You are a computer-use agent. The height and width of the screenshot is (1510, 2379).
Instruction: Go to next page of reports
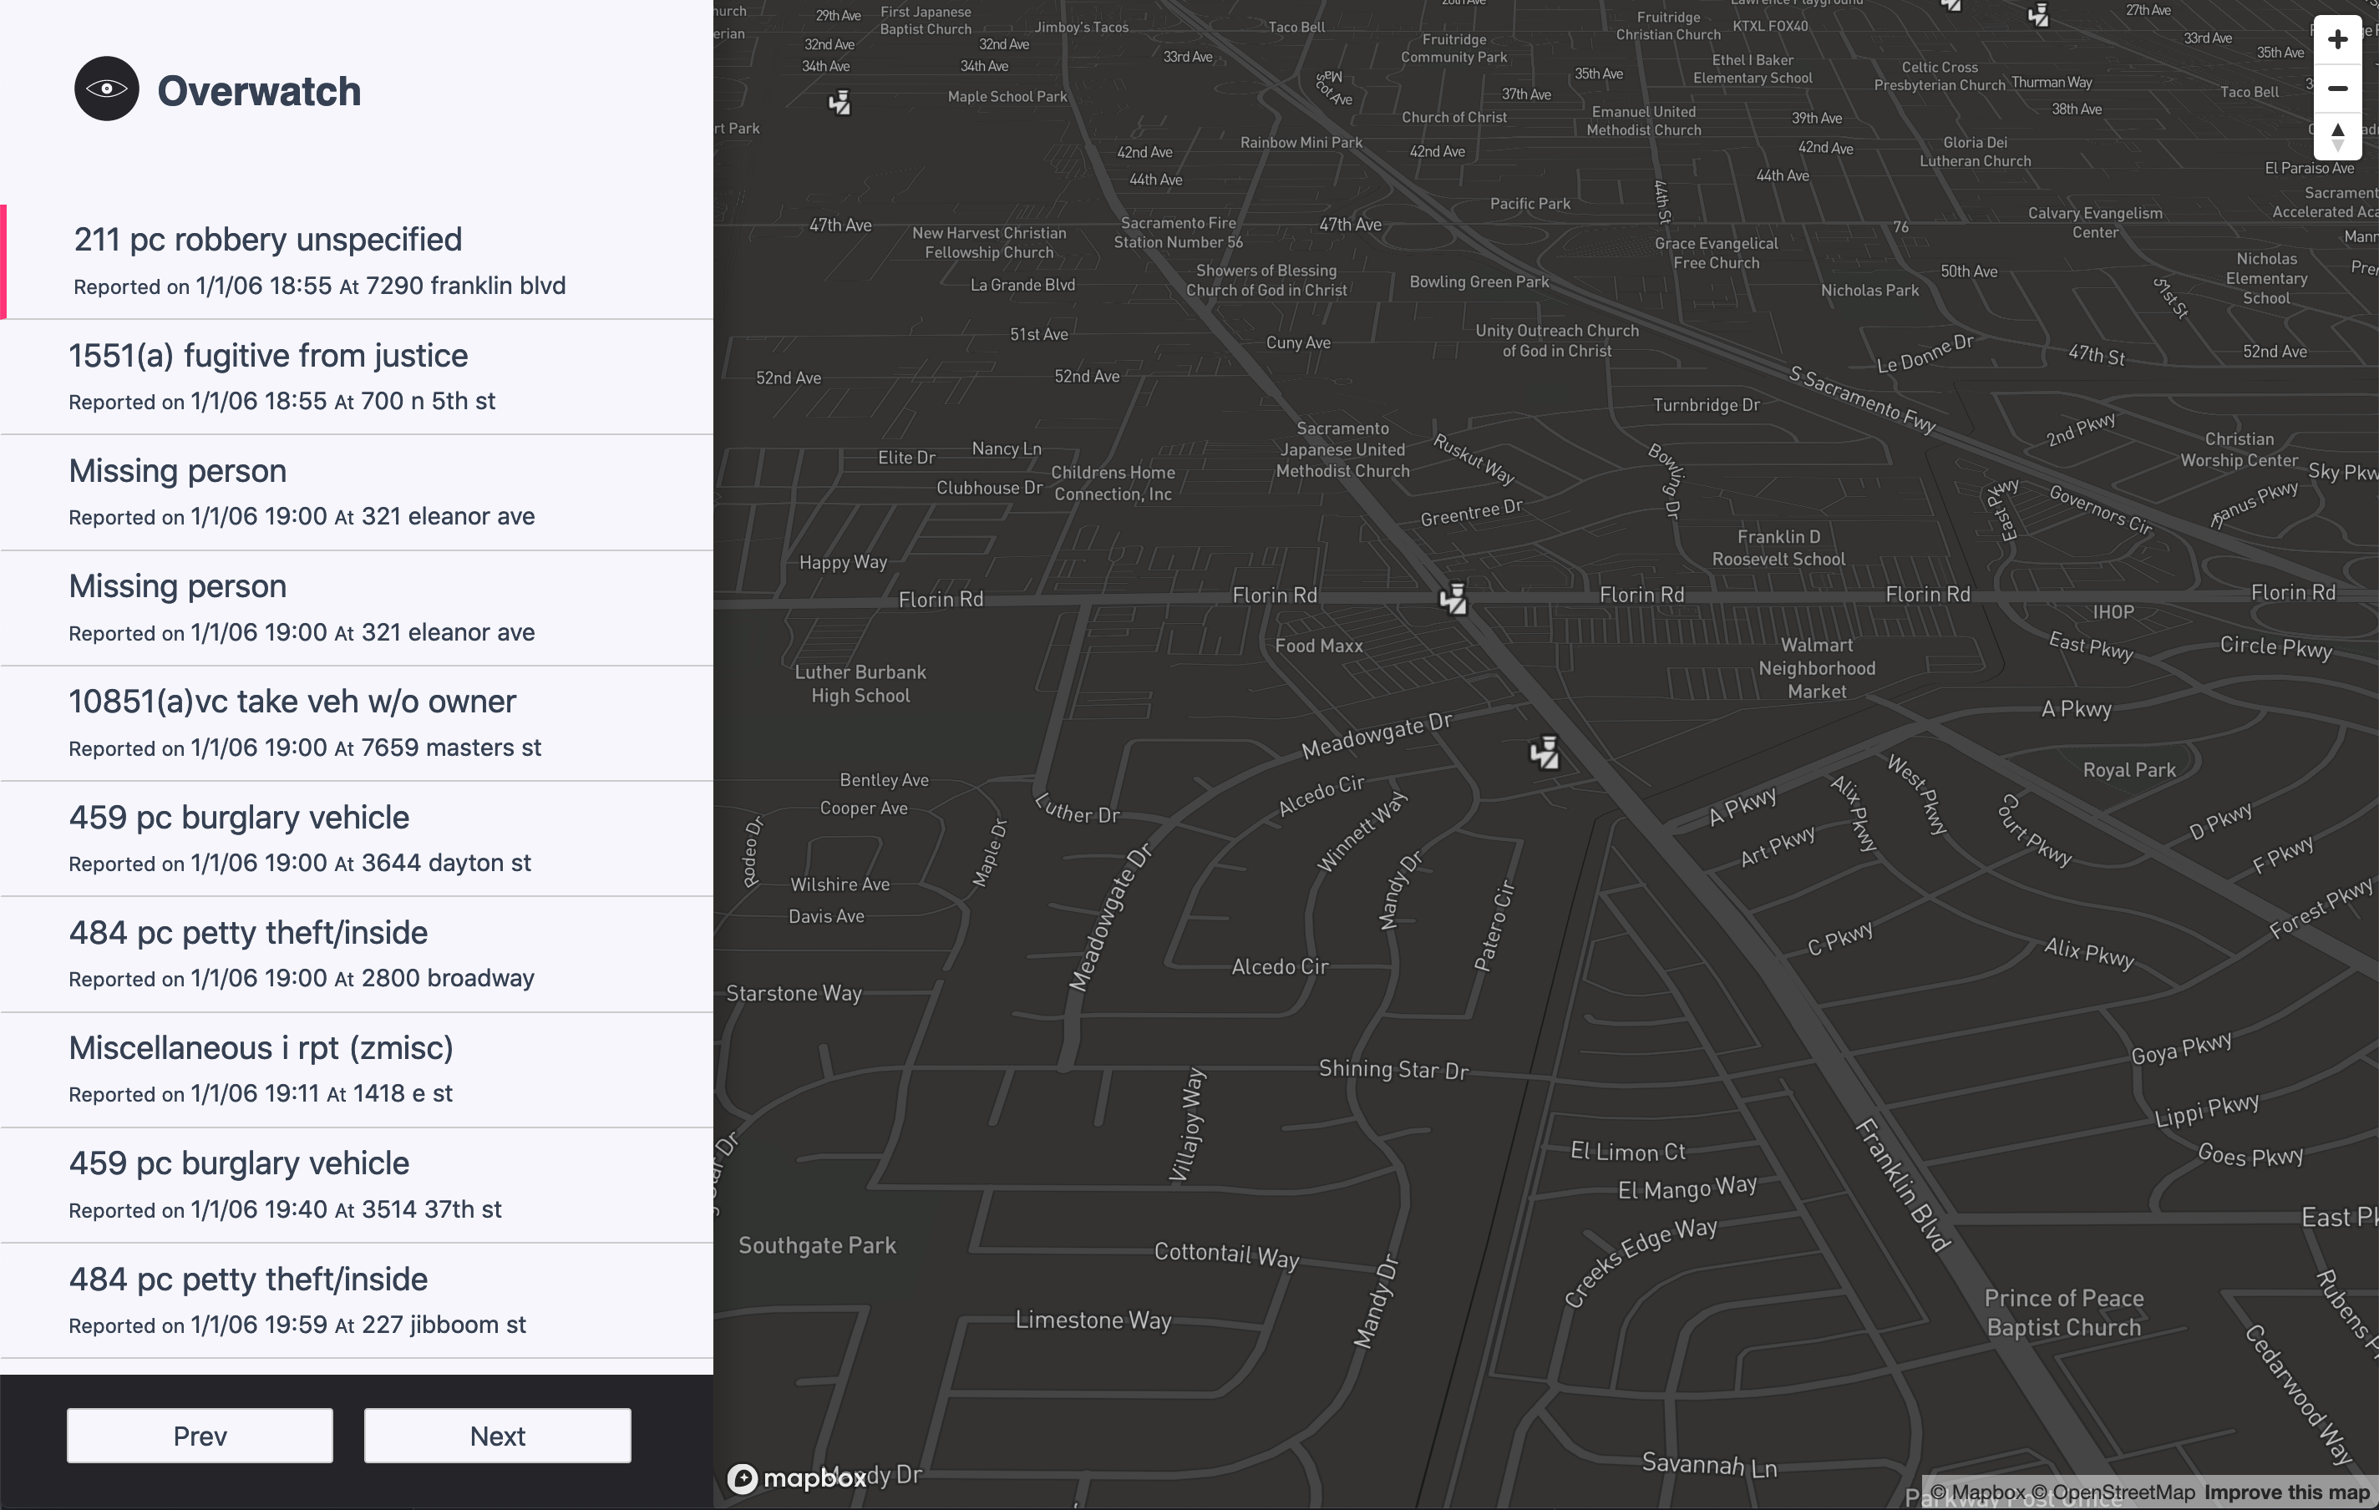click(497, 1435)
